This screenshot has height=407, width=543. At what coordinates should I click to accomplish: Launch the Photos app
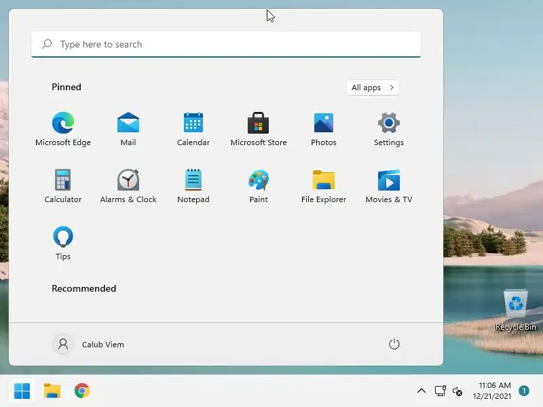click(324, 129)
